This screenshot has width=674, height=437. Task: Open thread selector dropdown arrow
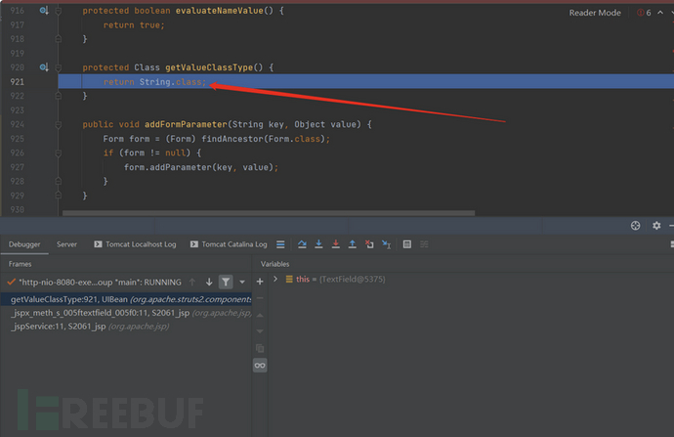click(242, 283)
